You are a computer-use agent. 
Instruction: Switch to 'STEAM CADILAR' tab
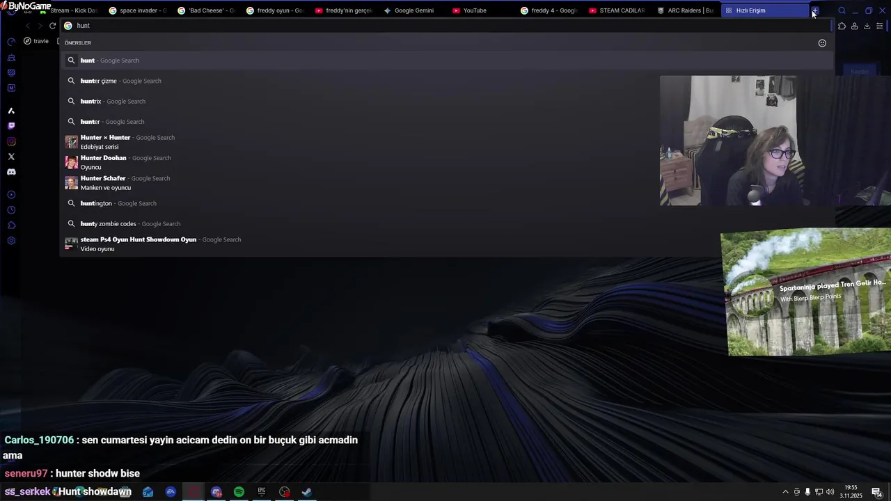617,10
